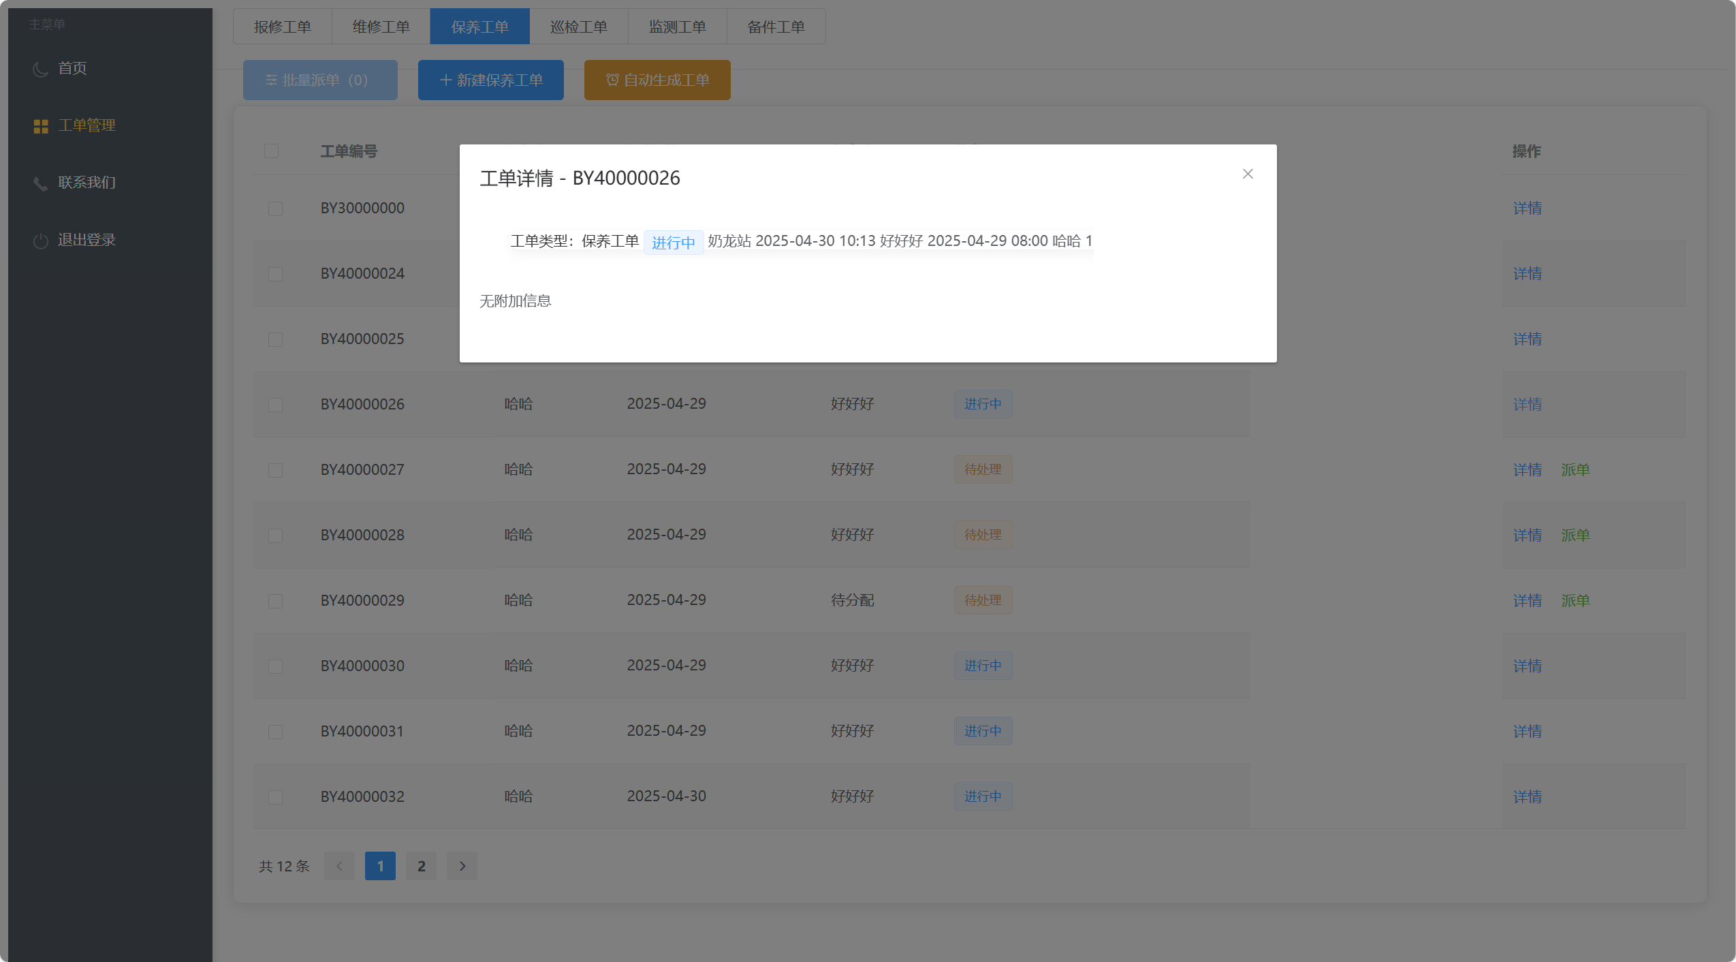Viewport: 1736px width, 962px height.
Task: Toggle the select-all header checkbox
Action: coord(271,151)
